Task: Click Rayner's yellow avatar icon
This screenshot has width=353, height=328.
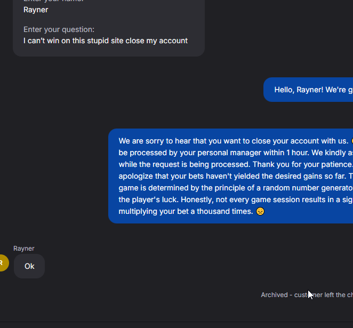Action: click(3, 262)
